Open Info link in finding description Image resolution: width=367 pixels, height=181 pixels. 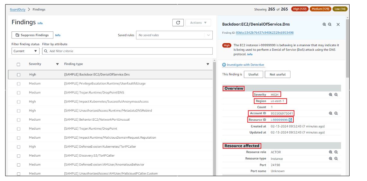(250, 54)
